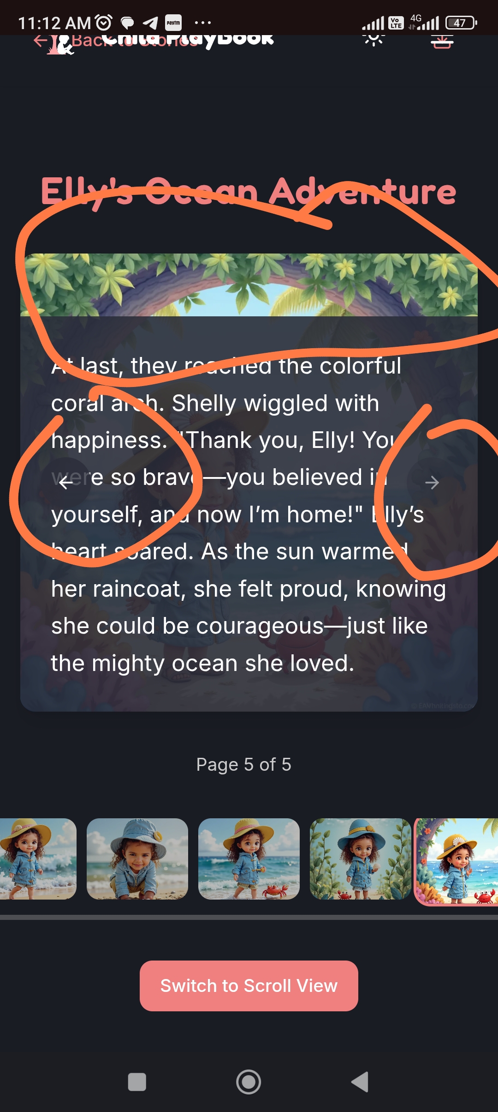Select the highlighted coral arch page thumbnail
The height and width of the screenshot is (1112, 498).
click(x=456, y=862)
